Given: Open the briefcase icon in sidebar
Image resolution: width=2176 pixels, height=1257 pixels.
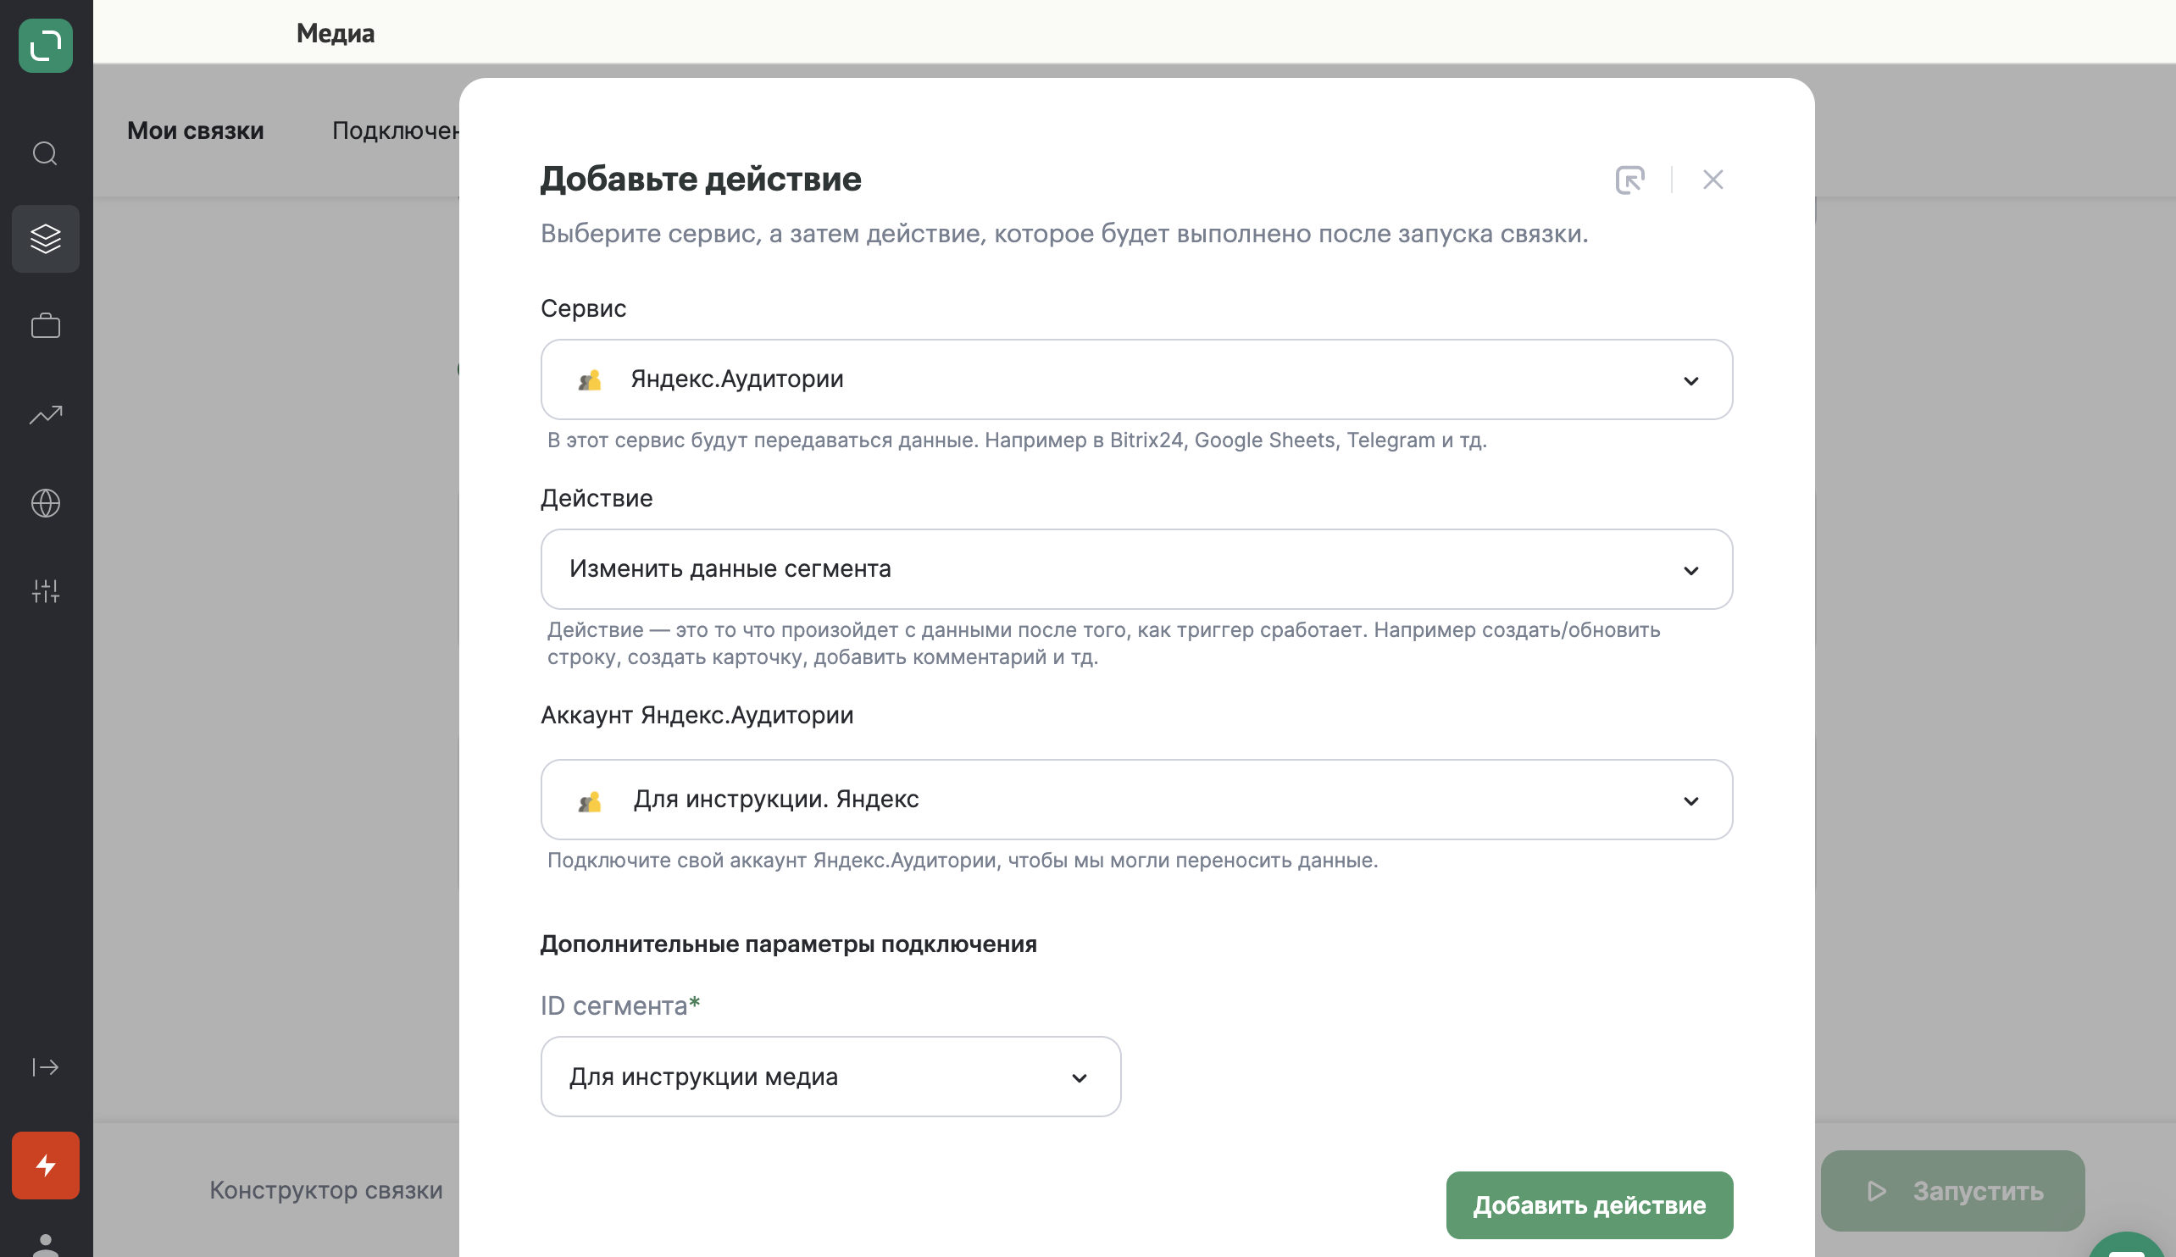Looking at the screenshot, I should [46, 326].
